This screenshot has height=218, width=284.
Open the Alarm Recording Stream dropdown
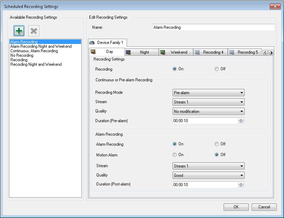point(208,166)
